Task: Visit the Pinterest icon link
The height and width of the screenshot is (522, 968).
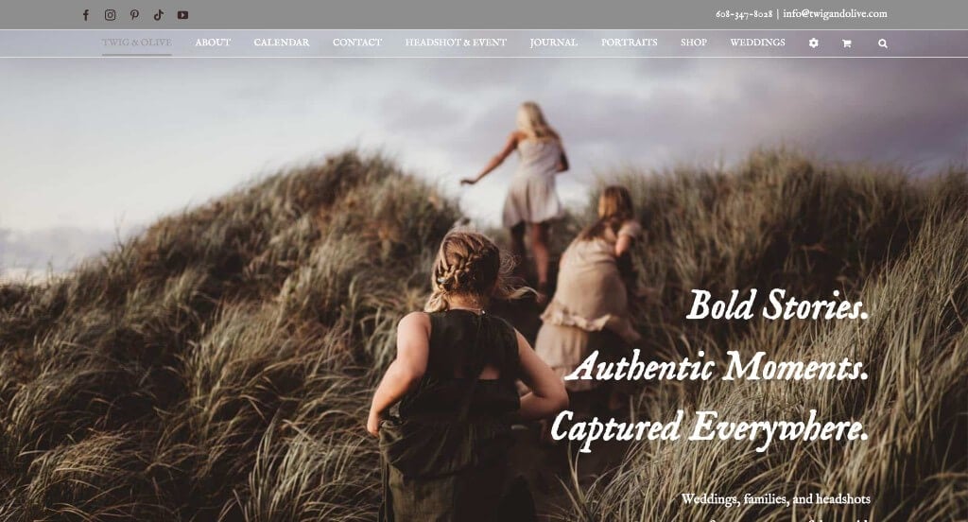Action: point(134,15)
